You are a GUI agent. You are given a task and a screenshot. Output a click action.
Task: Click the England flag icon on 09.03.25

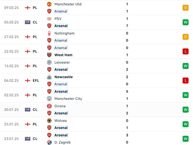click(28, 8)
